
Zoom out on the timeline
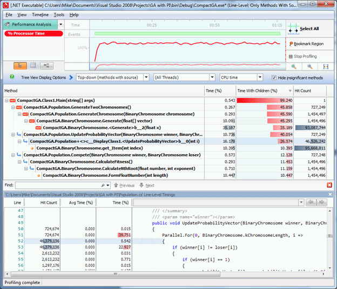309,66
